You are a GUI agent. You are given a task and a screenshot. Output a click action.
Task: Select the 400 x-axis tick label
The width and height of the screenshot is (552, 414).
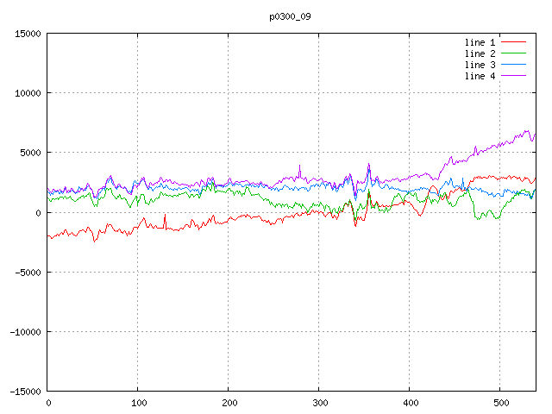pyautogui.click(x=410, y=403)
